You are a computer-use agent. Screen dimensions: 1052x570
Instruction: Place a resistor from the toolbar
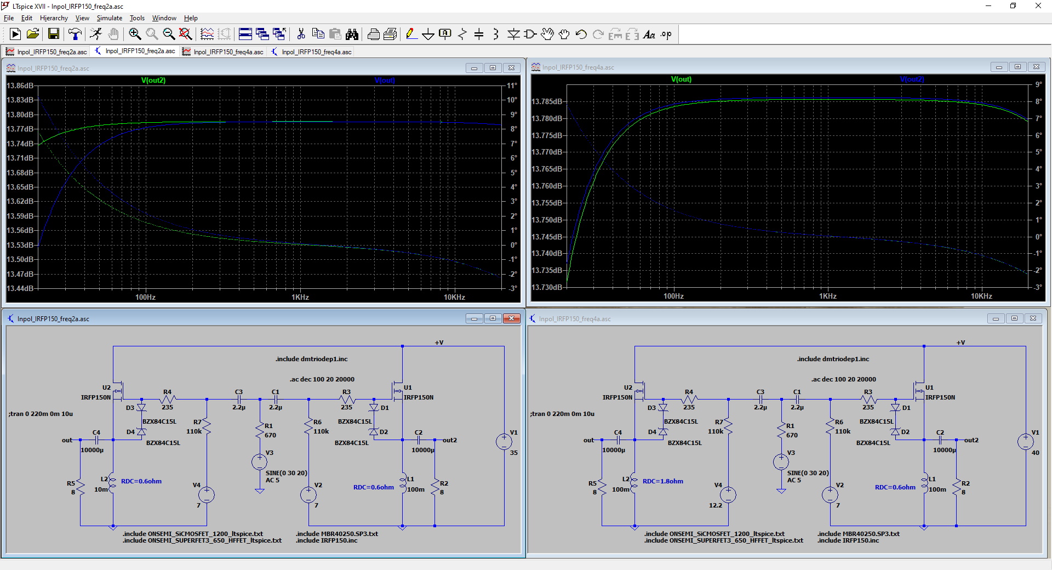[462, 35]
